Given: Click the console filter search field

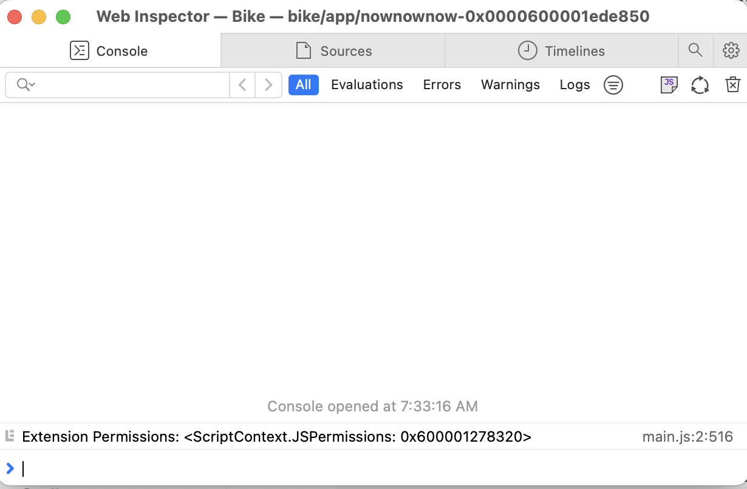Looking at the screenshot, I should pos(117,85).
